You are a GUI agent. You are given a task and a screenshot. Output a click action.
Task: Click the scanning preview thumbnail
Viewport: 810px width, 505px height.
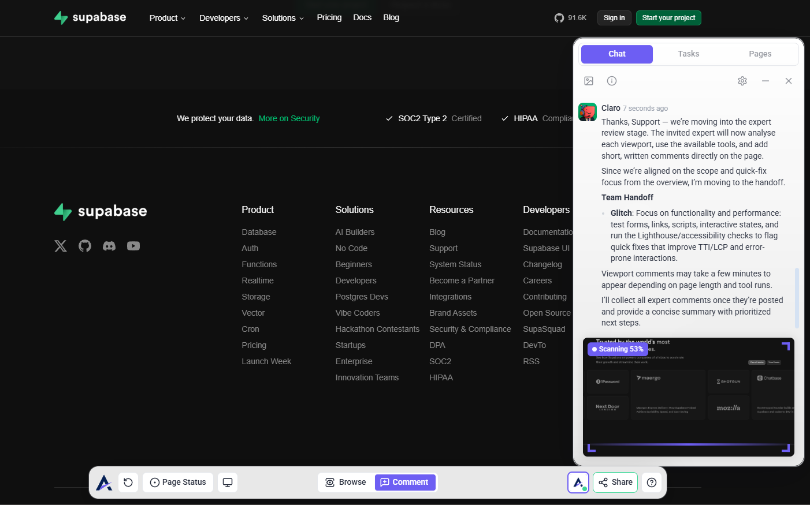pos(688,397)
